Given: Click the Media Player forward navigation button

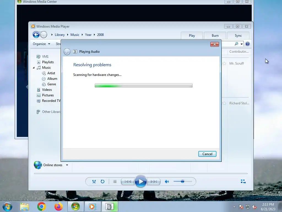Looking at the screenshot, I should 44,35.
